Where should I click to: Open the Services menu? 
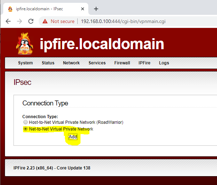click(x=97, y=63)
